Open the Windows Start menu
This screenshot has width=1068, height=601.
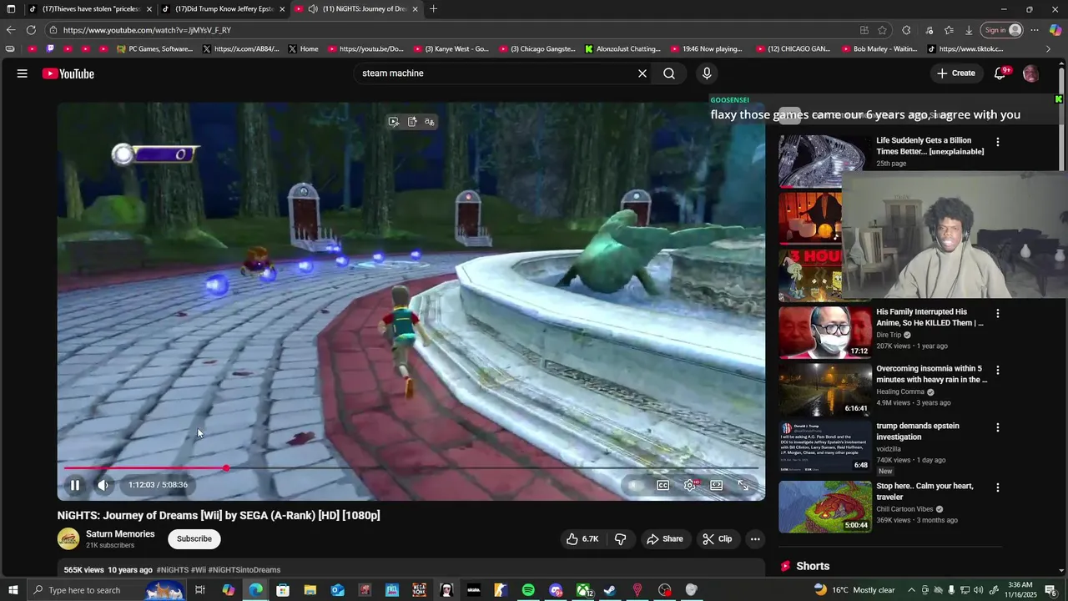12,590
